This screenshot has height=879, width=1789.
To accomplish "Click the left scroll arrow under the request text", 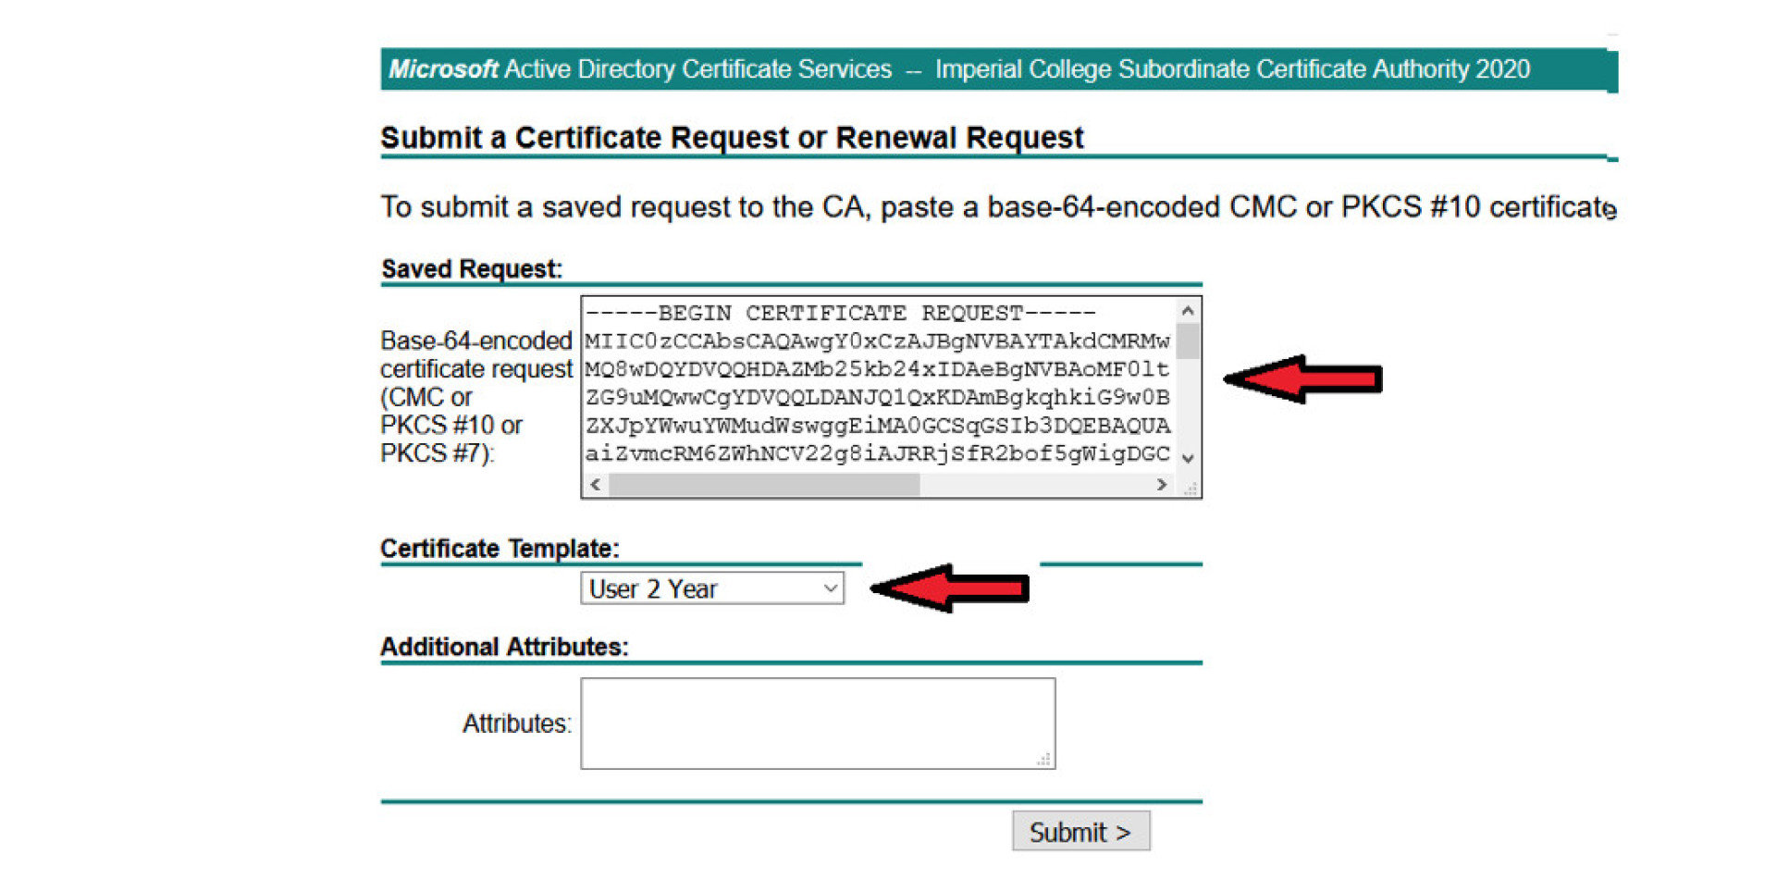I will coord(595,485).
